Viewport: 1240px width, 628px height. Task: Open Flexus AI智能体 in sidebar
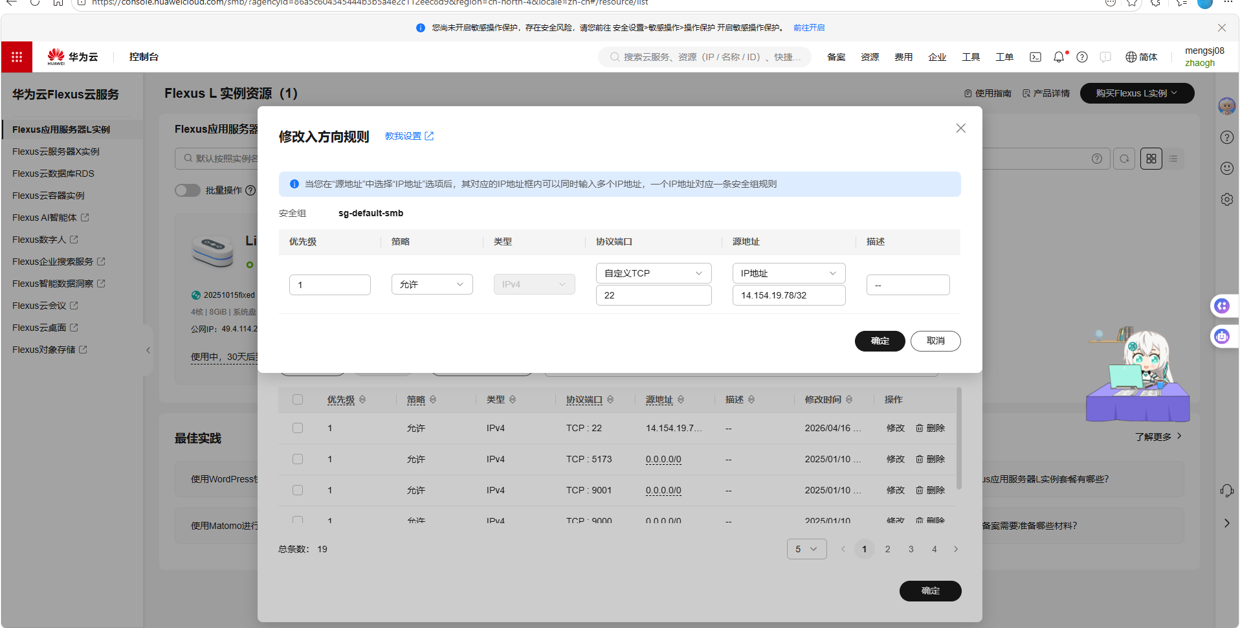50,218
